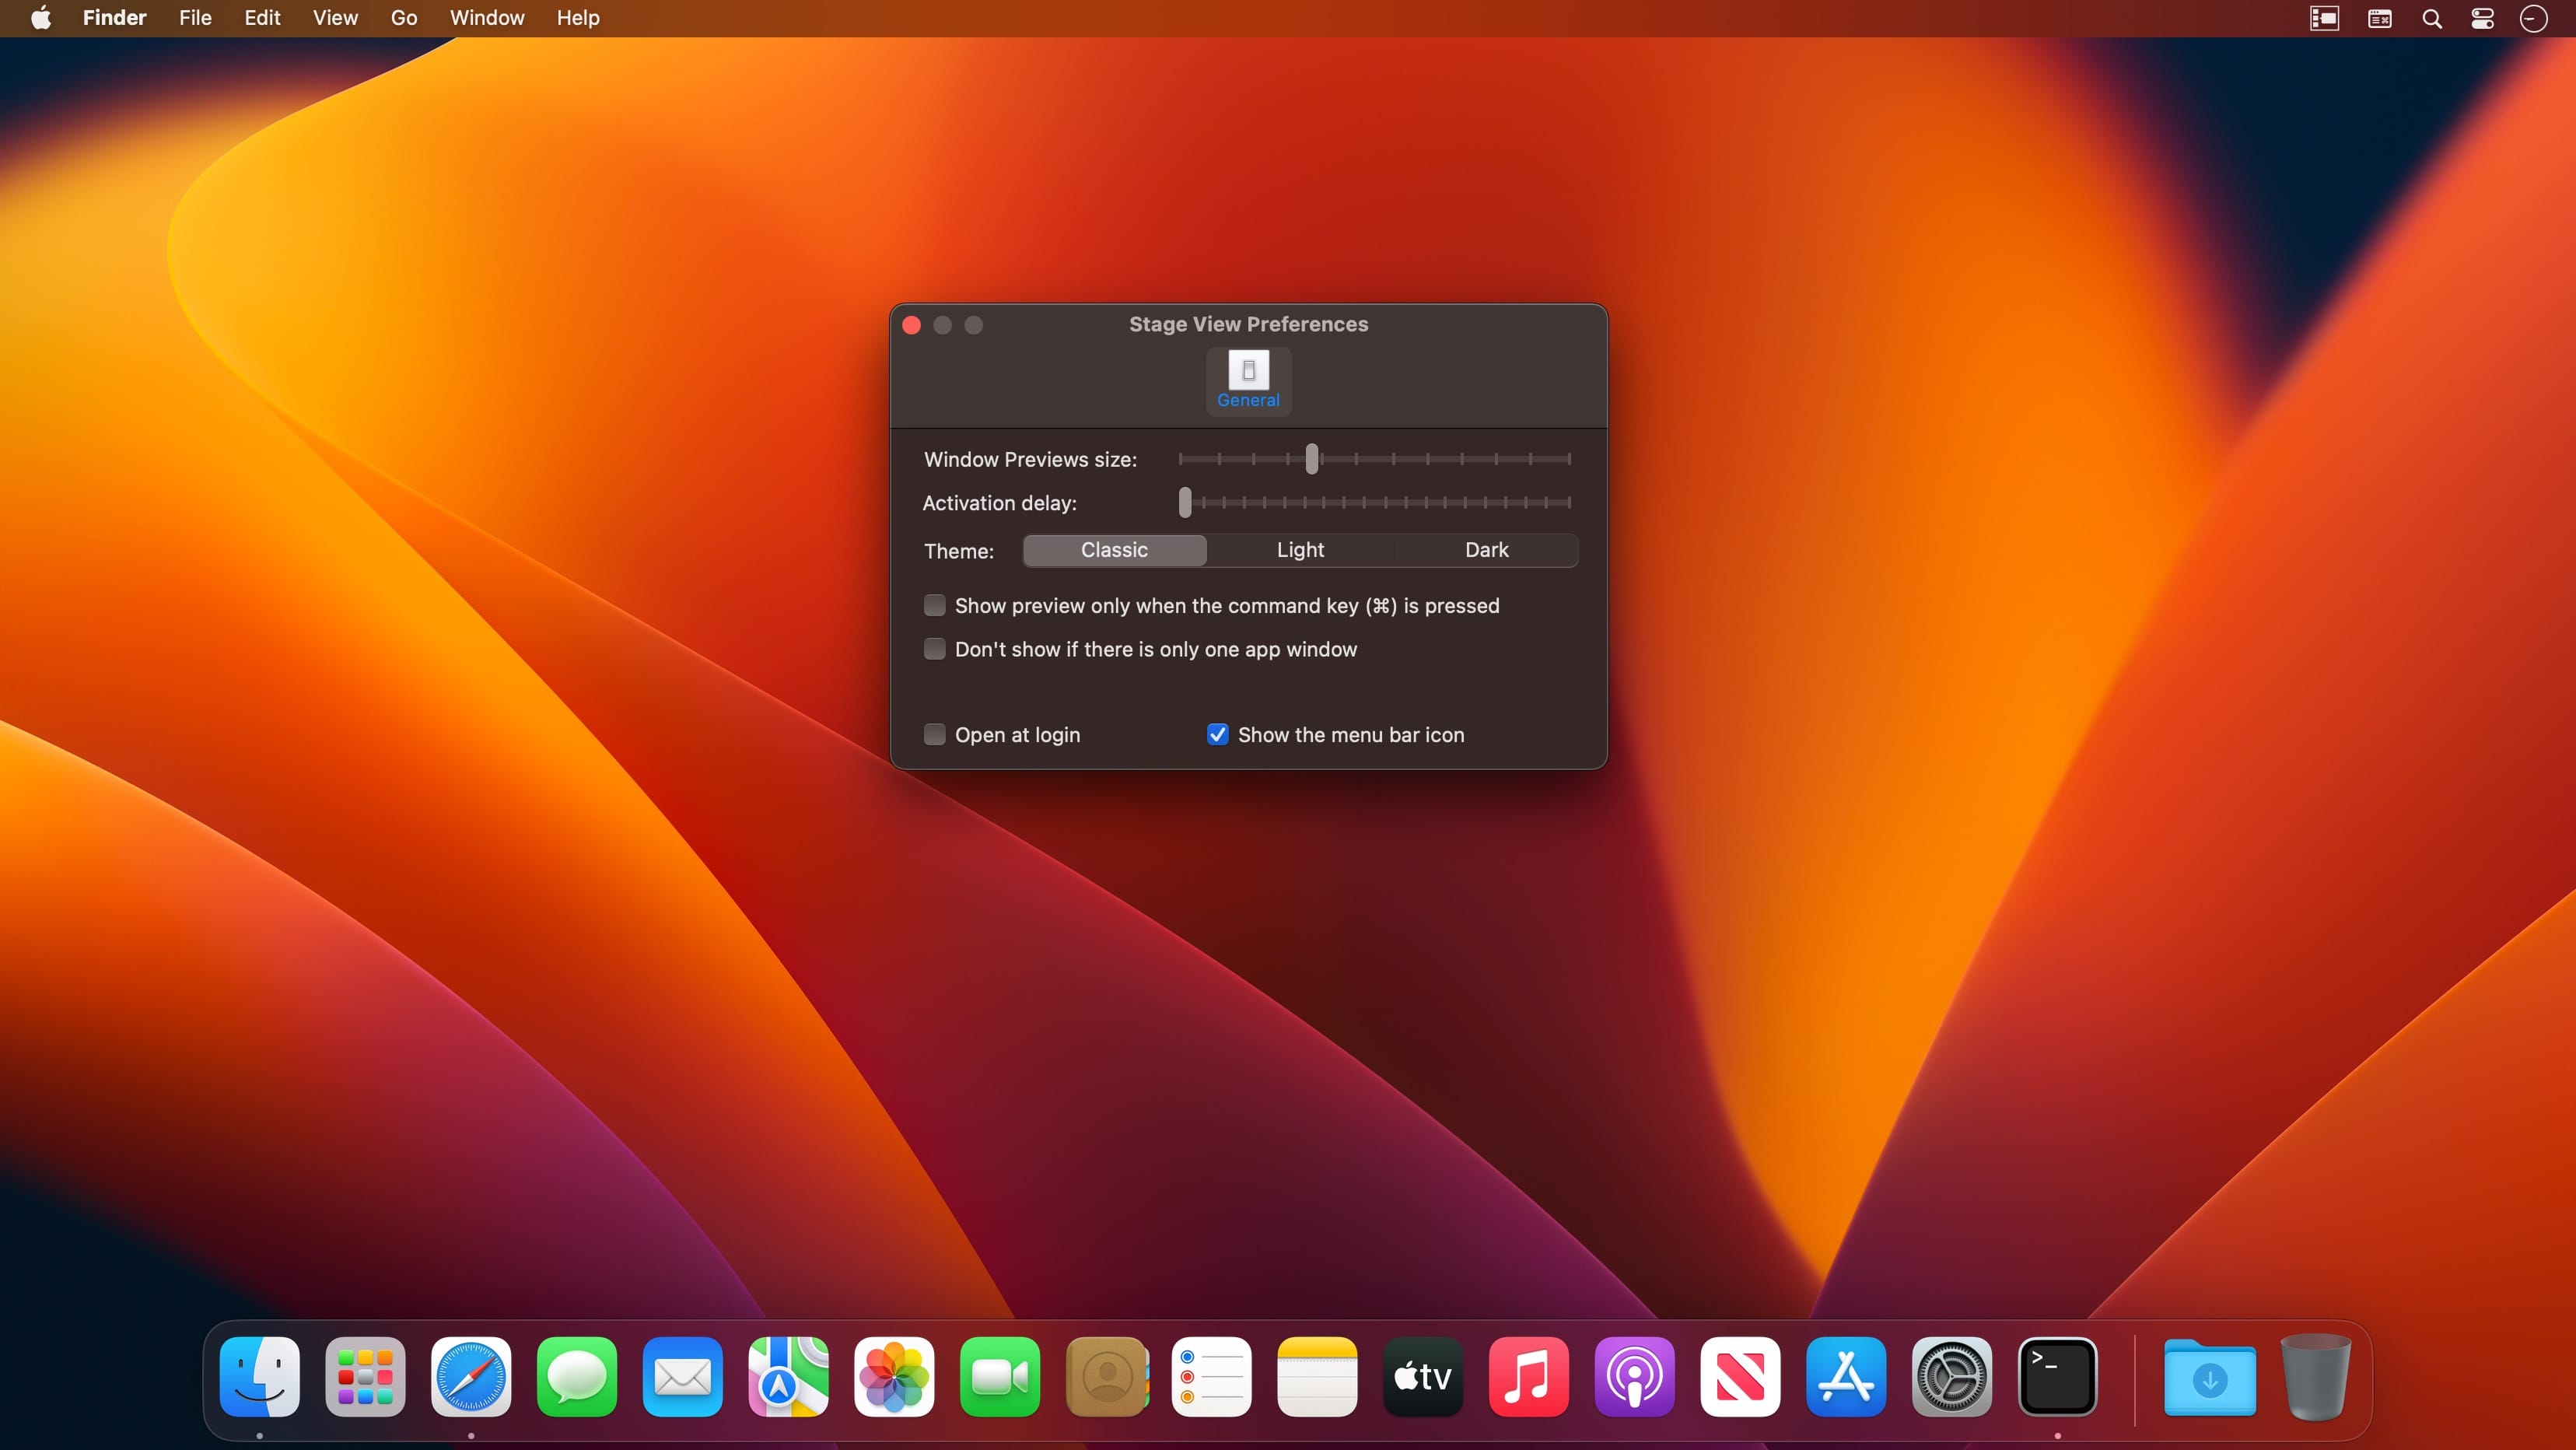Open Spotlight search in menu bar
This screenshot has width=2576, height=1450.
click(x=2432, y=18)
